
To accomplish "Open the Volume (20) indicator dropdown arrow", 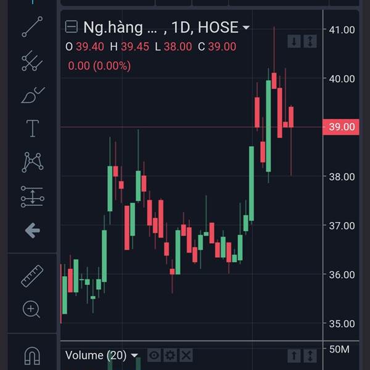I will (134, 355).
